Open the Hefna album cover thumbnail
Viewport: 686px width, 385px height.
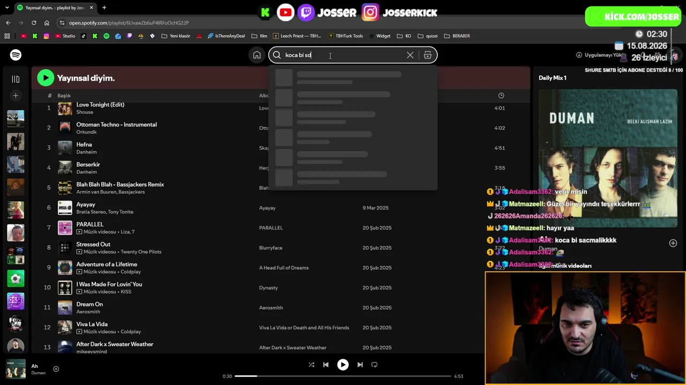pos(65,148)
